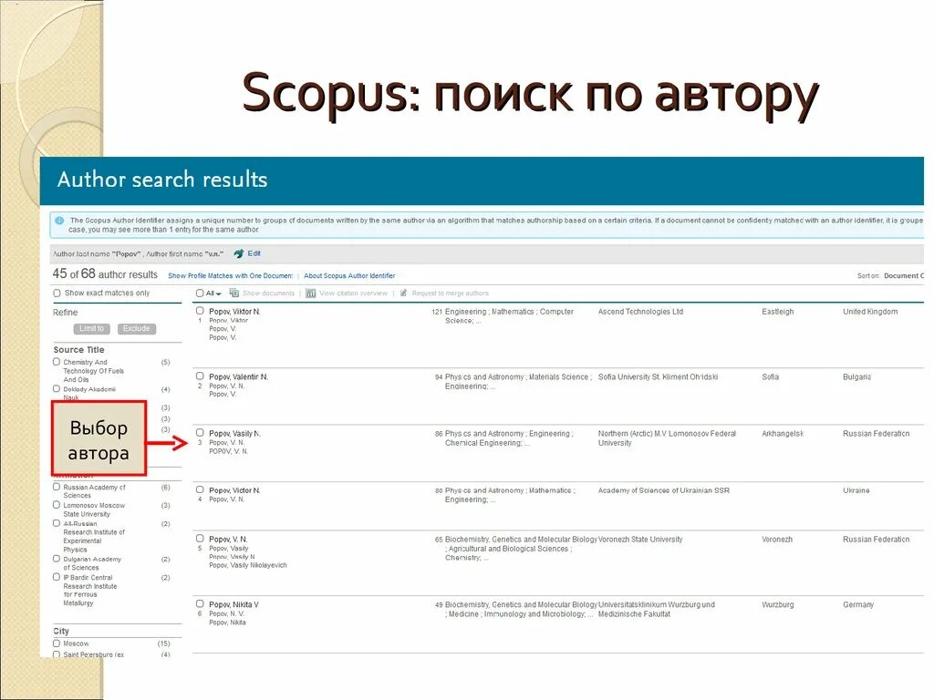Select checkbox for Popov, V. N. Voronezh
The width and height of the screenshot is (934, 700).
(x=200, y=538)
